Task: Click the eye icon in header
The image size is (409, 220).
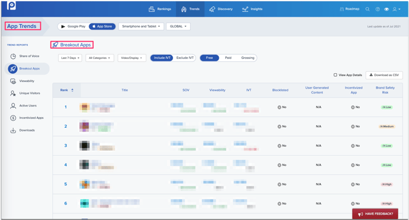Action: pyautogui.click(x=386, y=9)
